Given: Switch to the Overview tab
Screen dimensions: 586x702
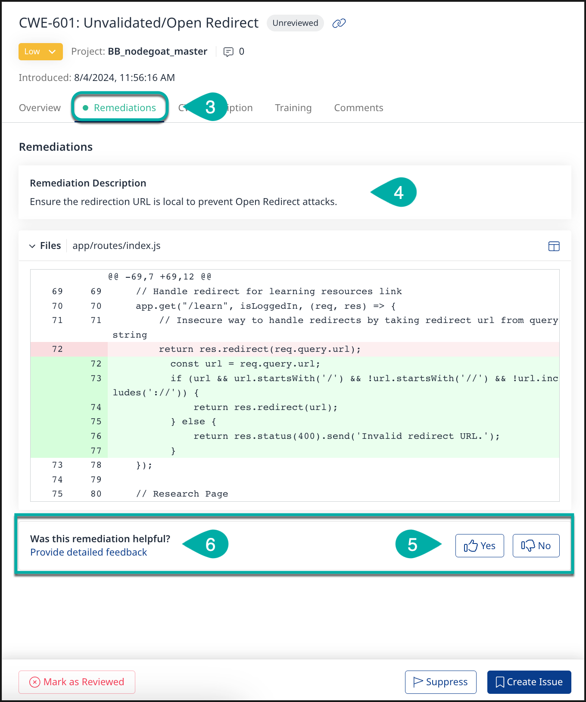Looking at the screenshot, I should point(40,108).
